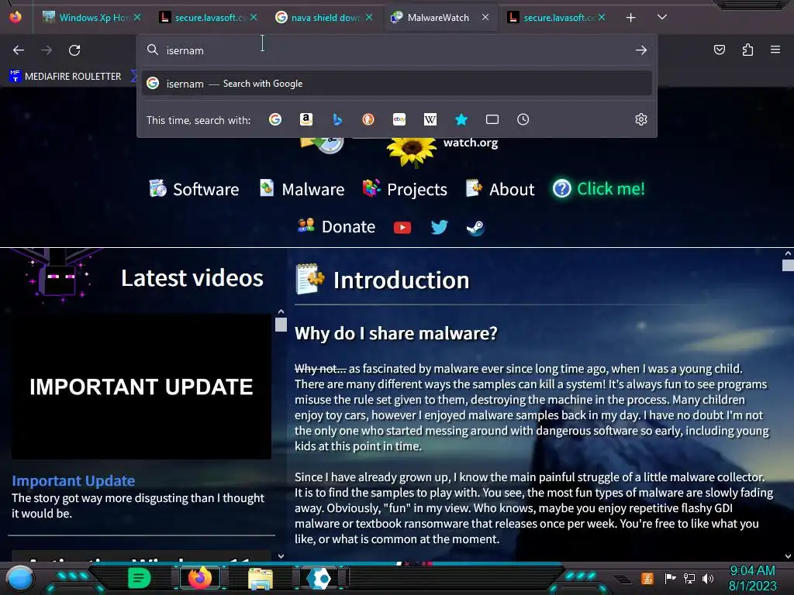
Task: Open the About menu link
Action: 500,189
